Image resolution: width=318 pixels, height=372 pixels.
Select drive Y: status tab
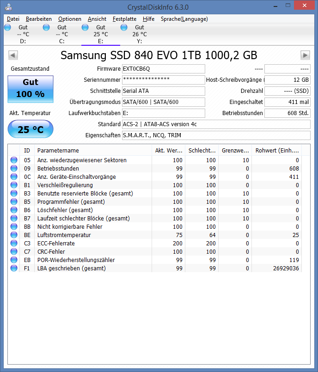140,34
